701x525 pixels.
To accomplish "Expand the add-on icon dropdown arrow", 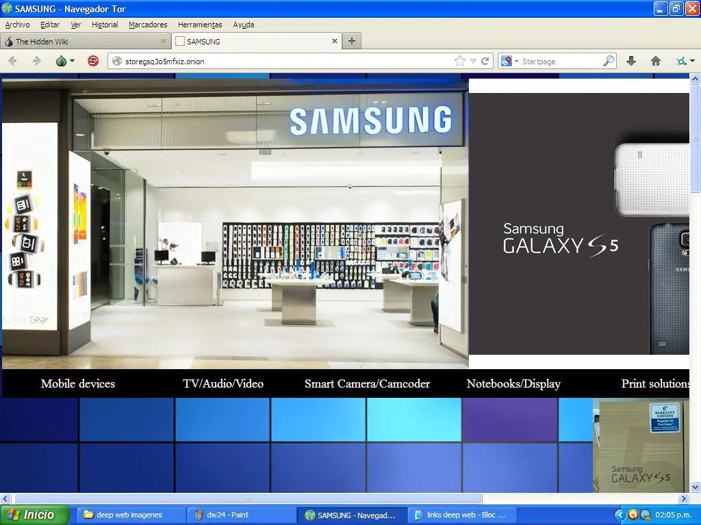I will [693, 61].
